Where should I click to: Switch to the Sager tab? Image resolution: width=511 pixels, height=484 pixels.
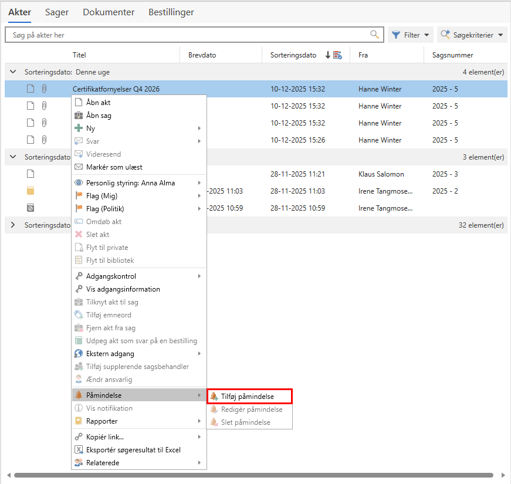(x=57, y=12)
